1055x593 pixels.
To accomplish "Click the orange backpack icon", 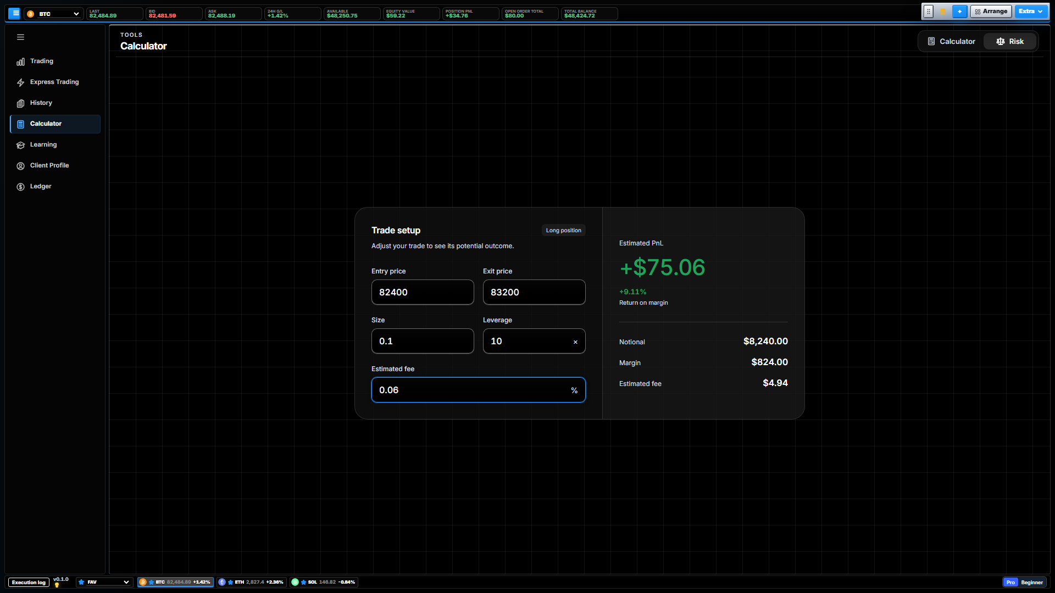I will click(943, 12).
